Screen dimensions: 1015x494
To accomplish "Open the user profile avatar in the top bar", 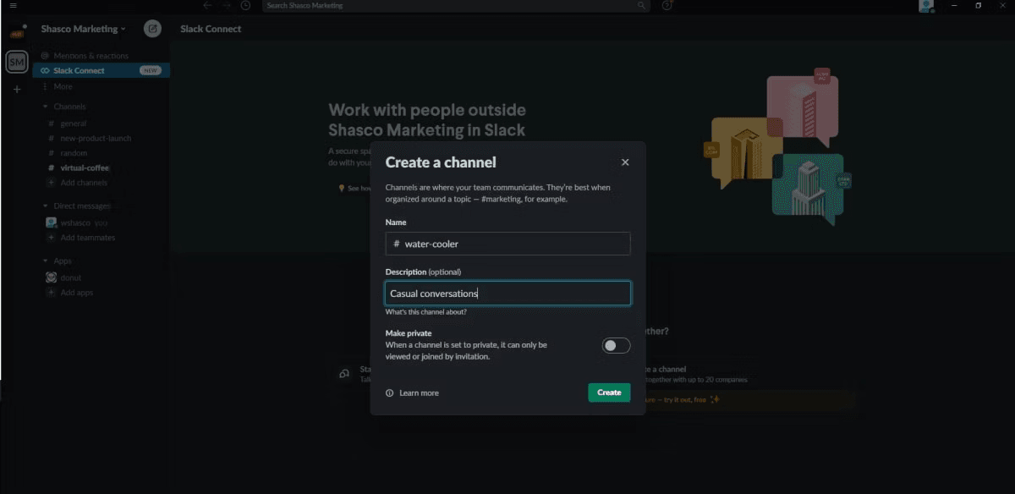I will click(926, 6).
